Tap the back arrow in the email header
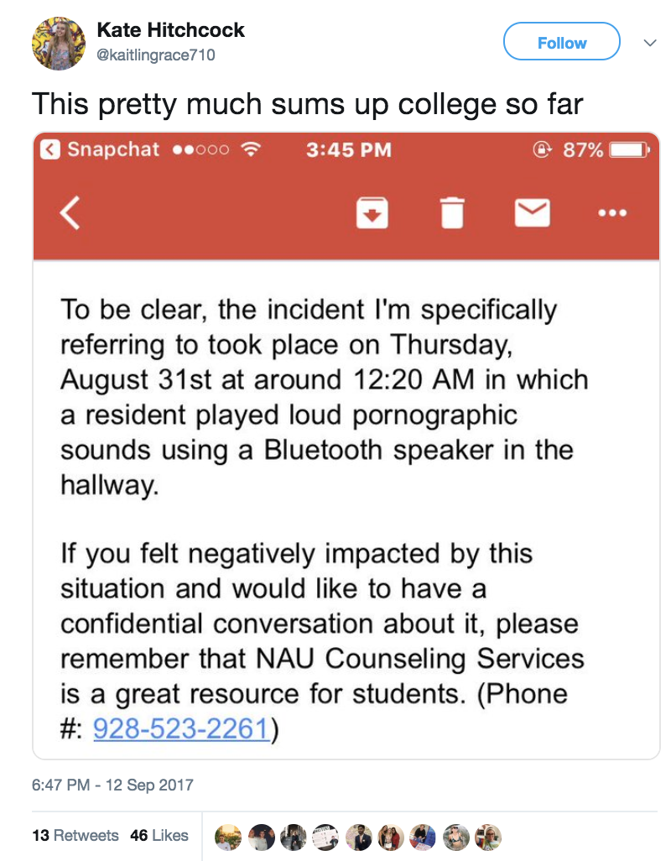This screenshot has height=861, width=671. 70,212
